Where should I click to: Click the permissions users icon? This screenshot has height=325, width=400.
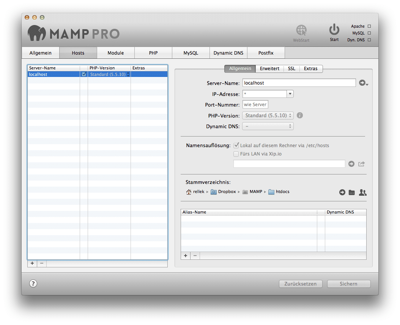pyautogui.click(x=362, y=192)
